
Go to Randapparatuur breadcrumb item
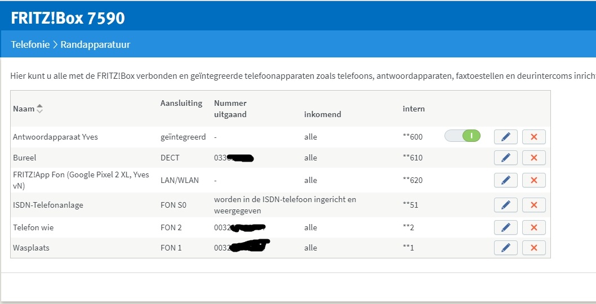pos(95,44)
